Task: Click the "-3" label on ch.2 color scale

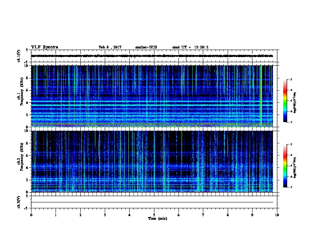Action: (x=290, y=145)
